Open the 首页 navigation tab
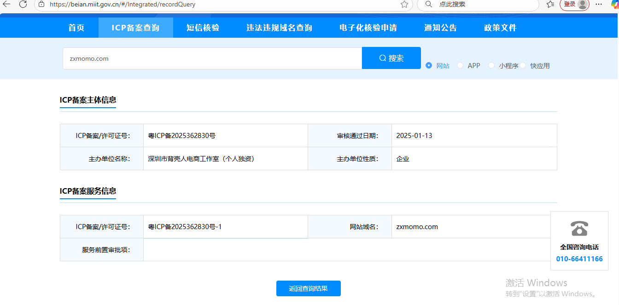Screen dimensions: 619x305 (76, 28)
